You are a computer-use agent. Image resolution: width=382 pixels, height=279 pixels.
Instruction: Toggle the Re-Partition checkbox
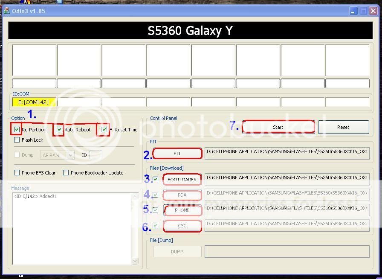click(x=17, y=130)
